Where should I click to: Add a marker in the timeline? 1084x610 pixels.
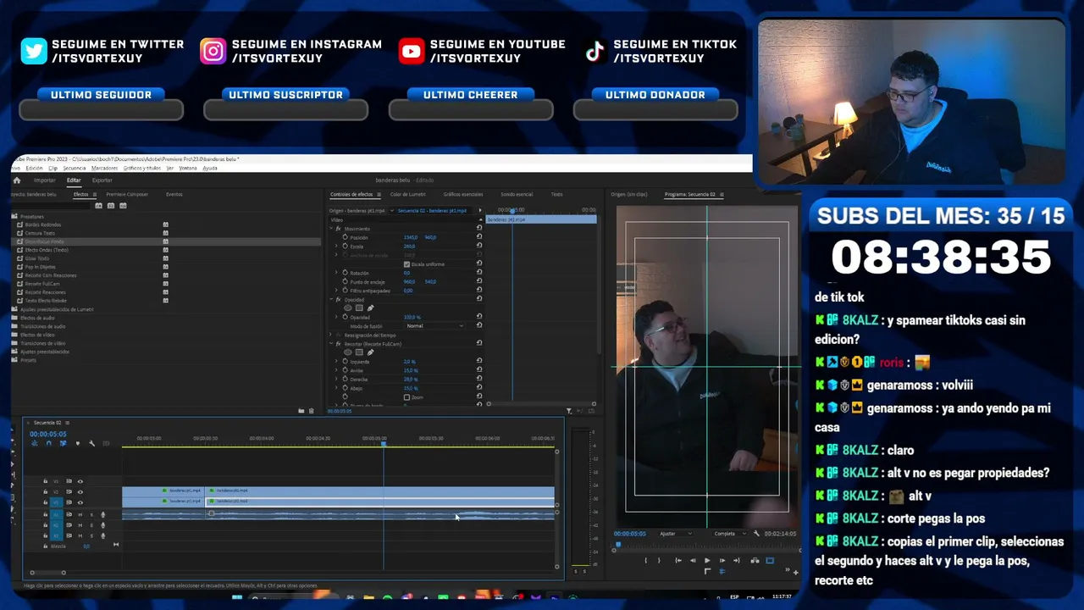pyautogui.click(x=77, y=443)
